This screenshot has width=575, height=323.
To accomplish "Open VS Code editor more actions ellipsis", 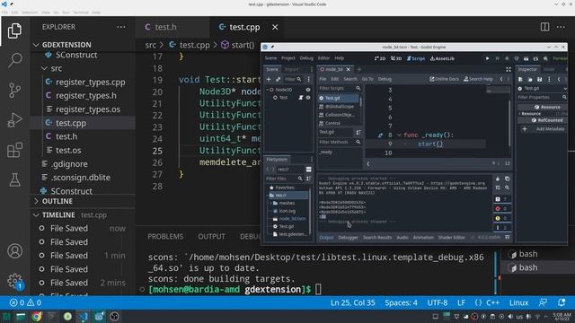I will pos(561,27).
